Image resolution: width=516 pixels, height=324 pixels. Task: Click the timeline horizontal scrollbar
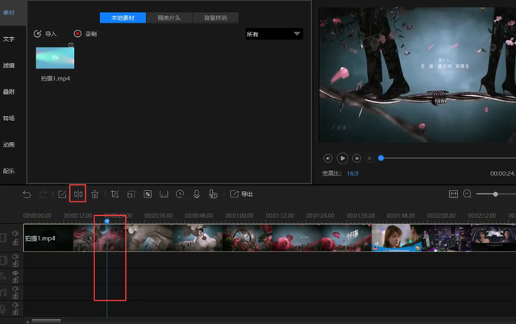[x=46, y=321]
